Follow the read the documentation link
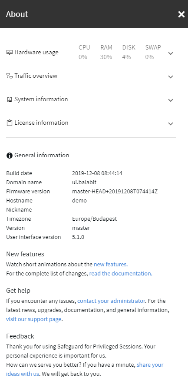 pyautogui.click(x=121, y=273)
